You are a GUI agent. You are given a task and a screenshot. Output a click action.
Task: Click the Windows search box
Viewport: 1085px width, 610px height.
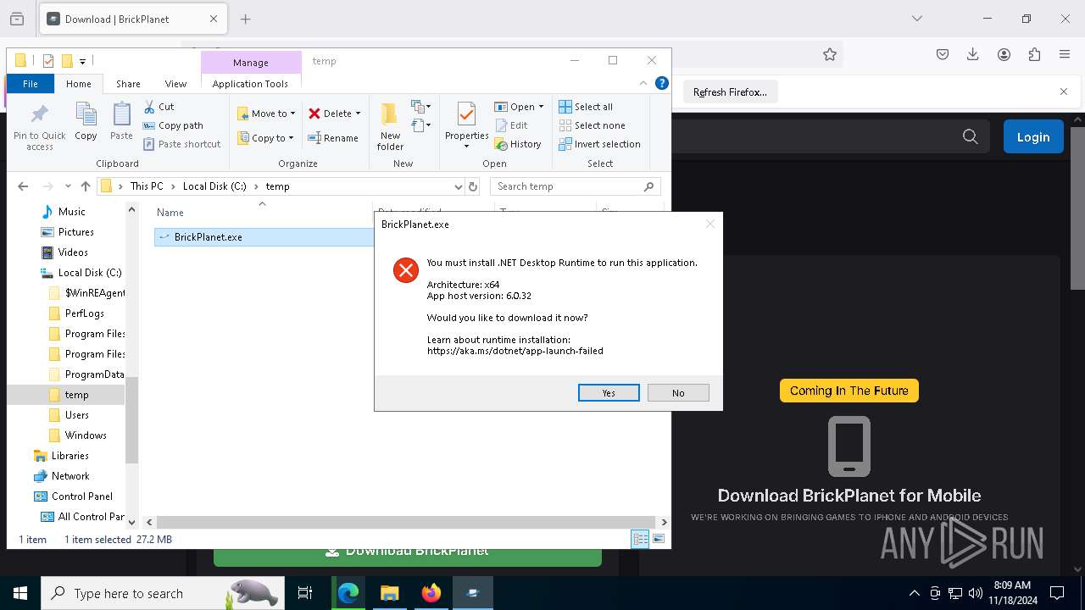click(161, 593)
